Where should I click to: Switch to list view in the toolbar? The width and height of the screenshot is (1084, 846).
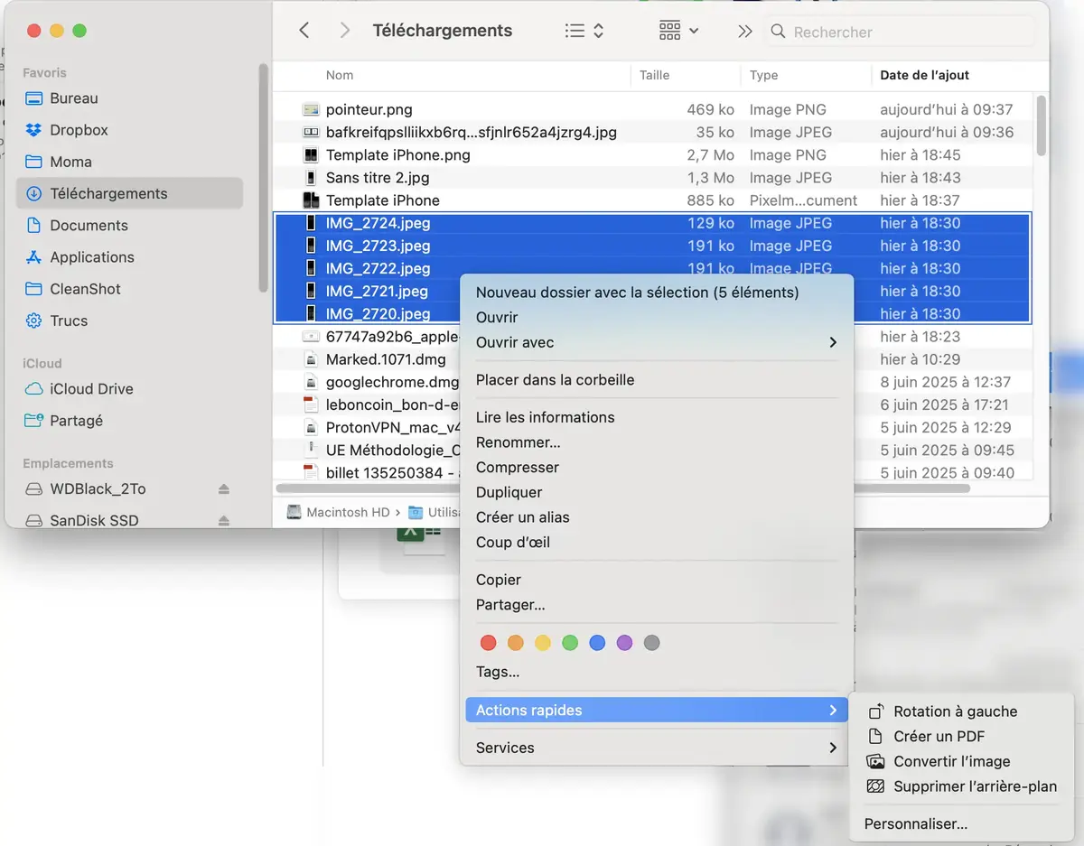[574, 30]
